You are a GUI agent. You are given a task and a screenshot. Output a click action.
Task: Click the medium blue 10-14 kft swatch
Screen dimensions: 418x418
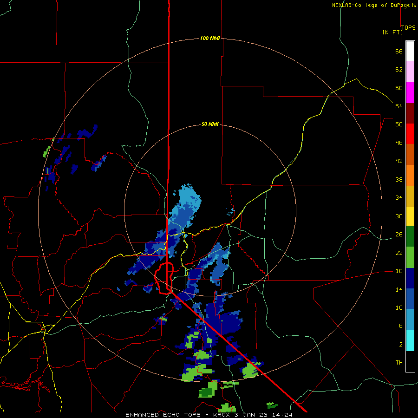(410, 299)
